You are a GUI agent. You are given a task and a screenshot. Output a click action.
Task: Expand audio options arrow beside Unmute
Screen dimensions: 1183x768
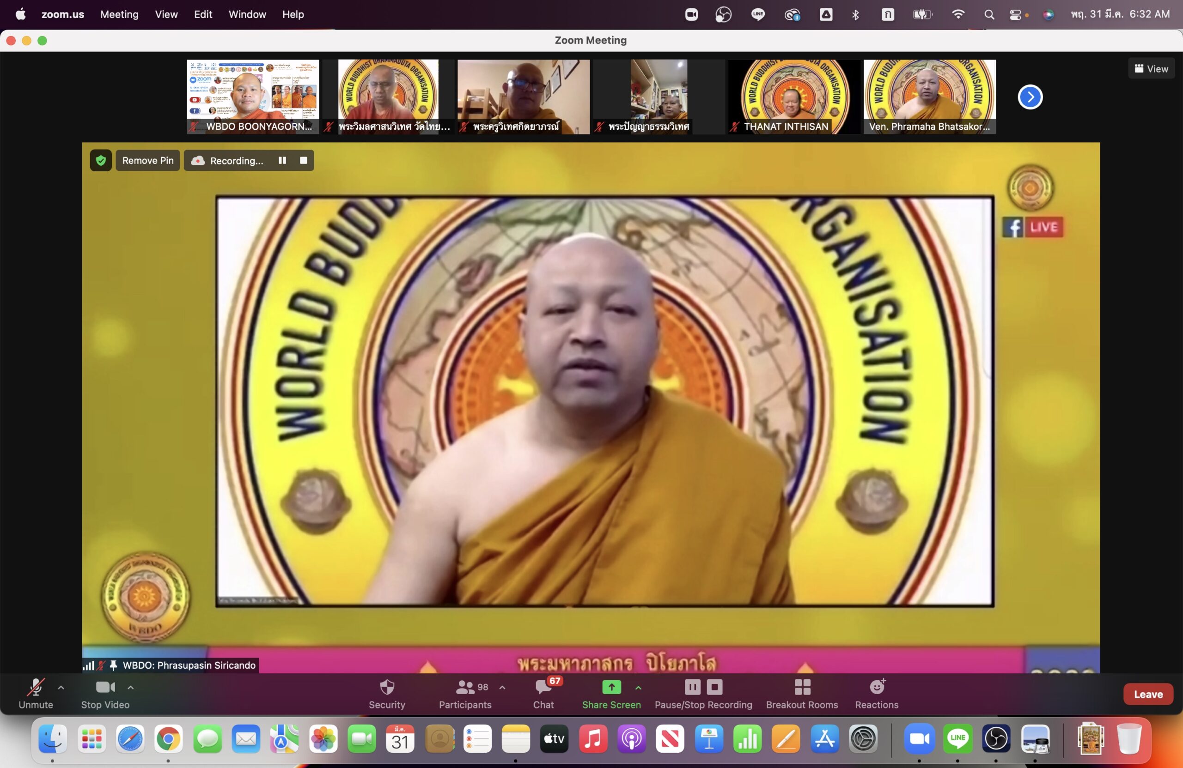[x=61, y=688]
